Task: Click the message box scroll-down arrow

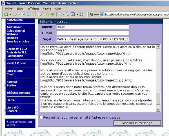Action: point(158,110)
